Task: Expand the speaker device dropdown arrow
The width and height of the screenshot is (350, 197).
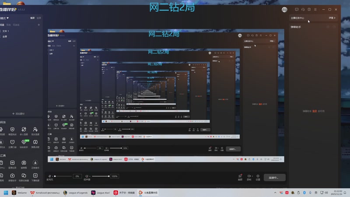Action: click(x=90, y=176)
